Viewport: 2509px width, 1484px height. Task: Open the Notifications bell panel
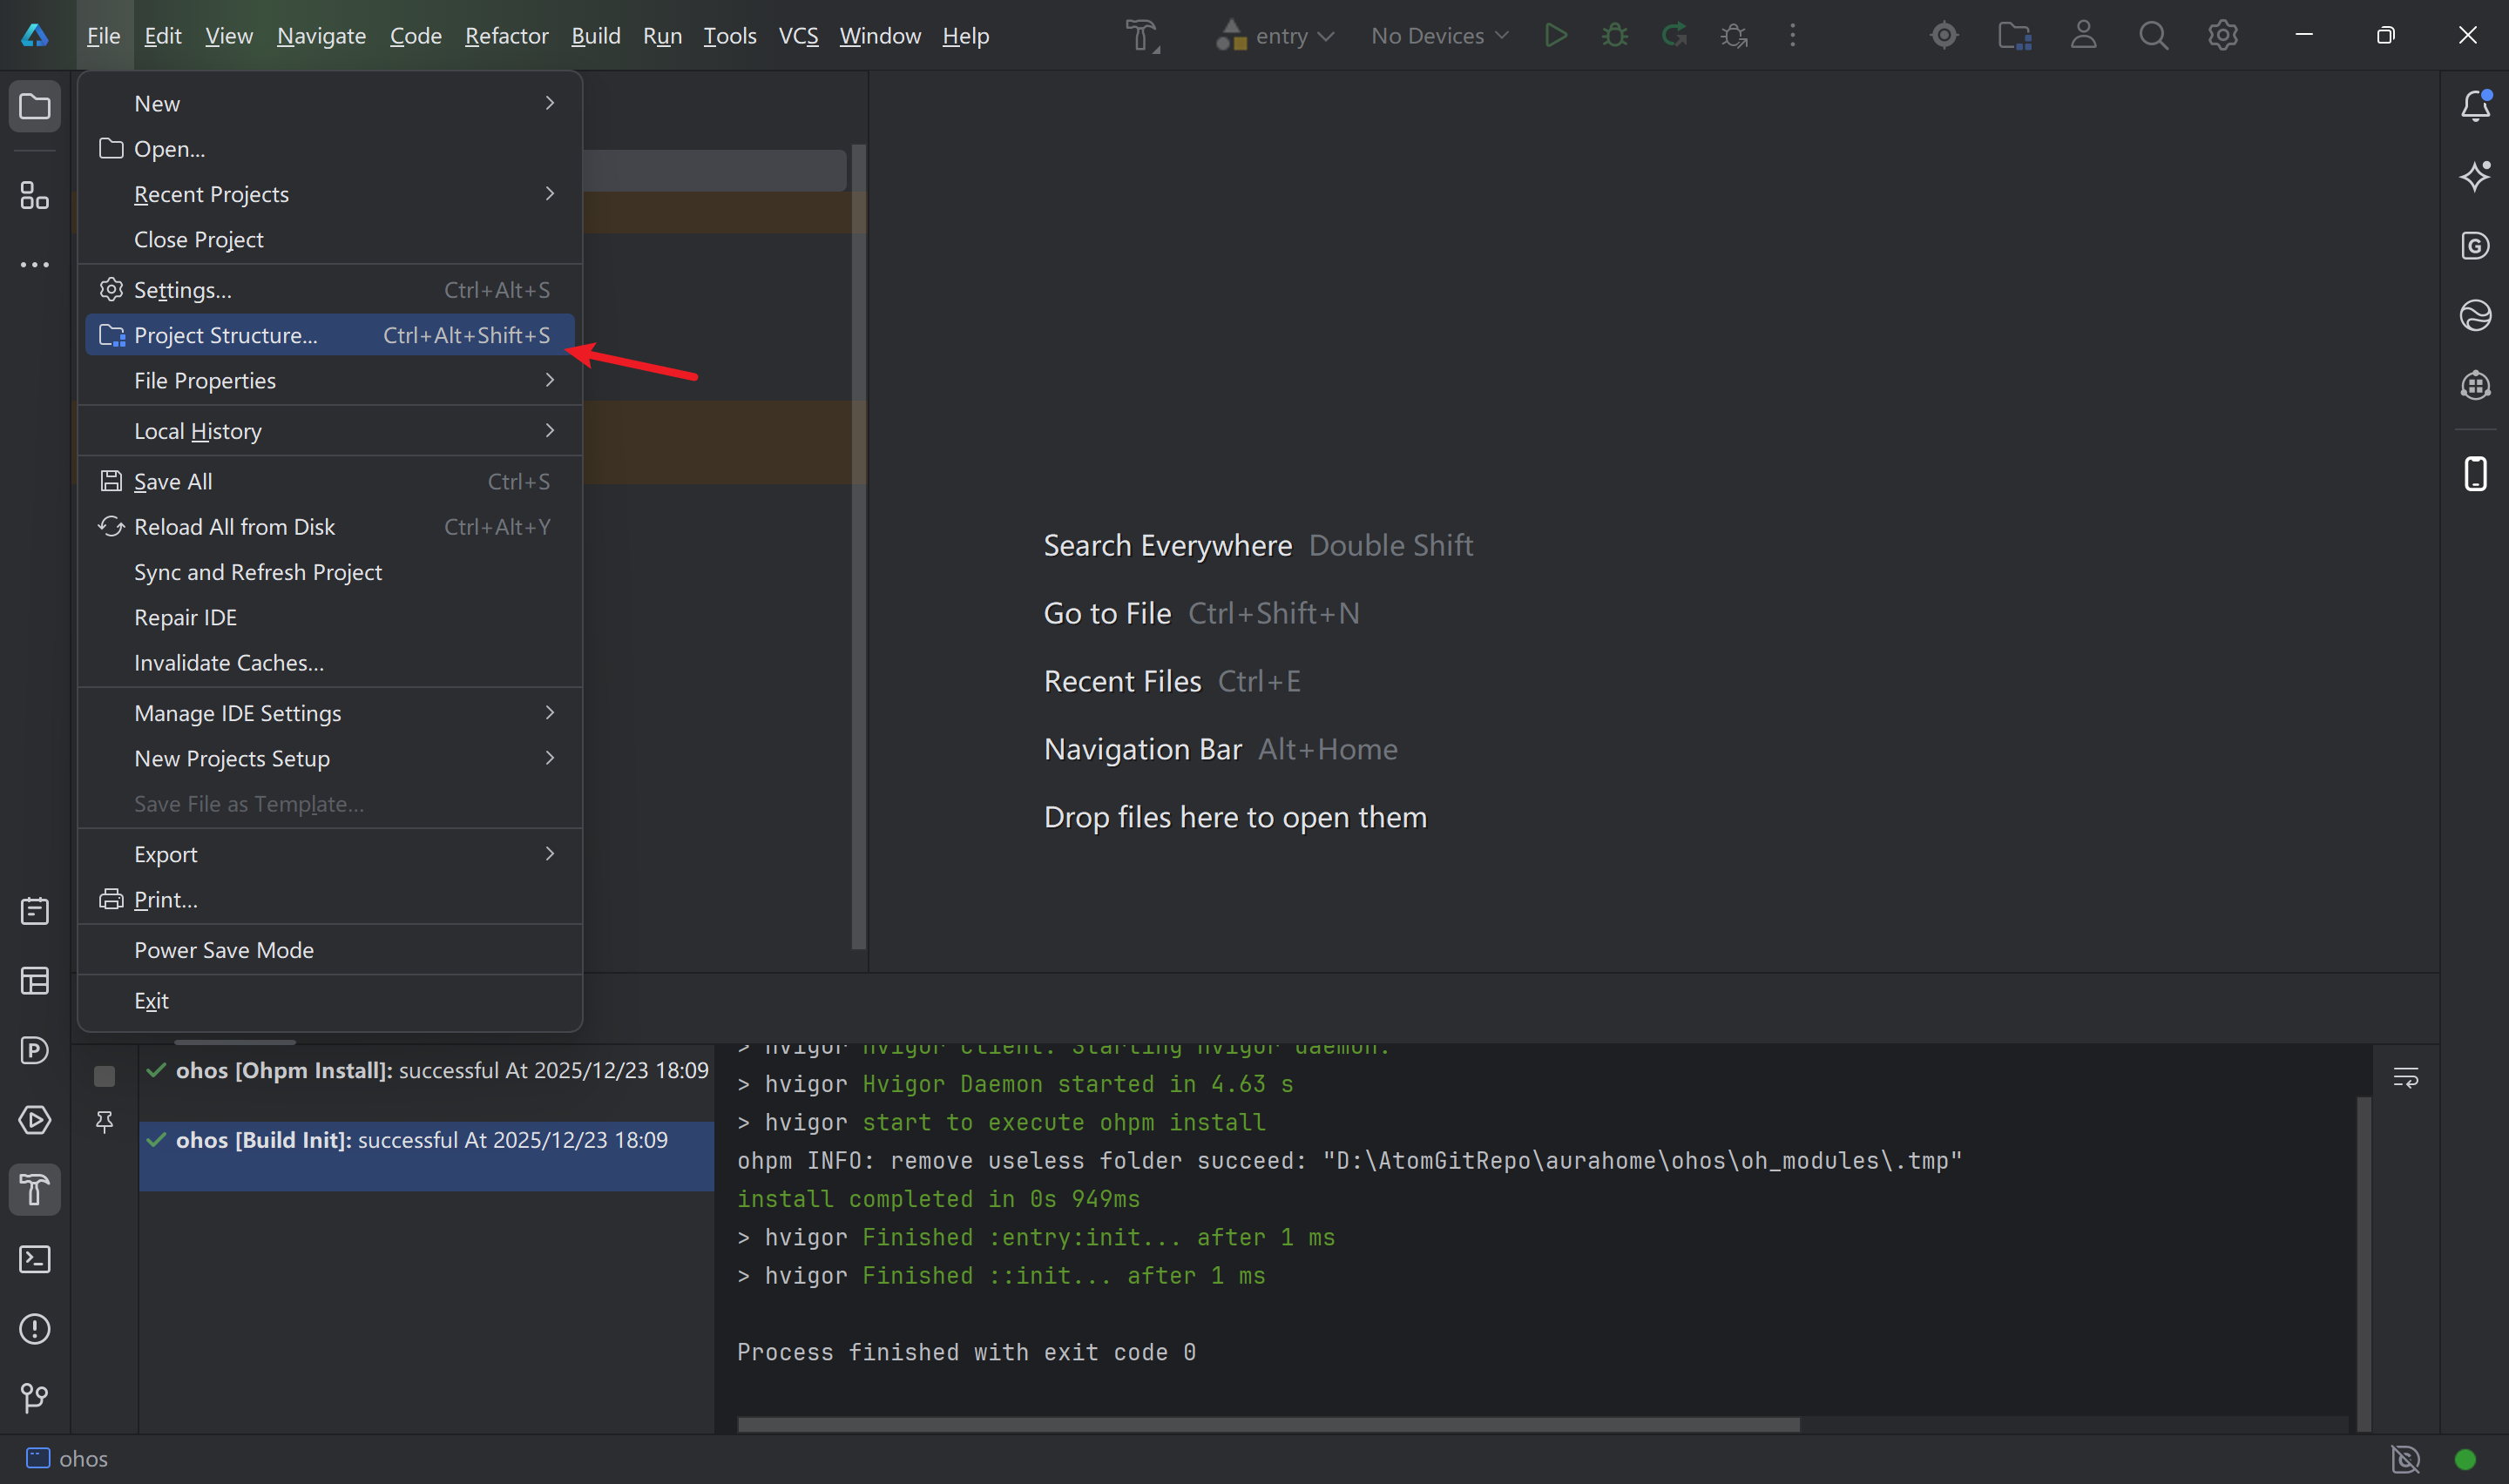click(2475, 106)
